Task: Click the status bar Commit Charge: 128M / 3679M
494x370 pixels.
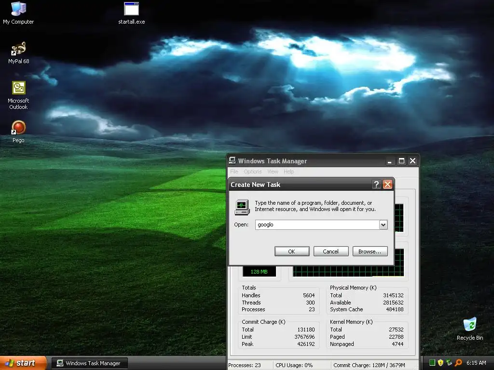Action: coord(369,365)
